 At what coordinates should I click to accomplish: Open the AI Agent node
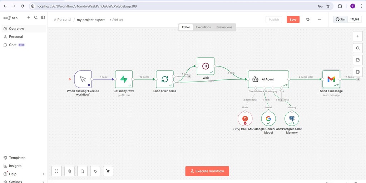pyautogui.click(x=268, y=79)
